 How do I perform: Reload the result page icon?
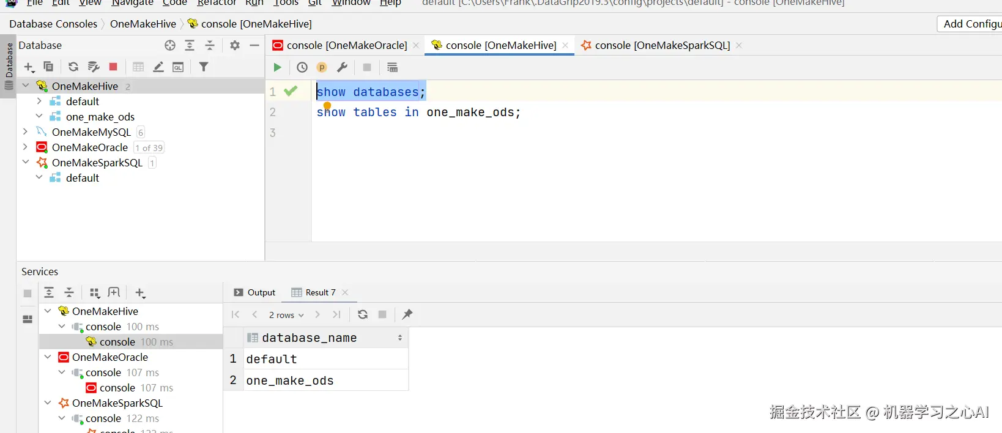(x=363, y=314)
